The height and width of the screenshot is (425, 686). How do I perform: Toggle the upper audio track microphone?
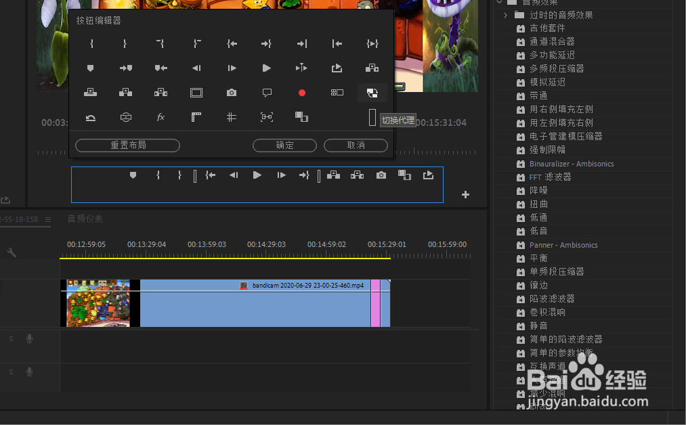[x=29, y=338]
